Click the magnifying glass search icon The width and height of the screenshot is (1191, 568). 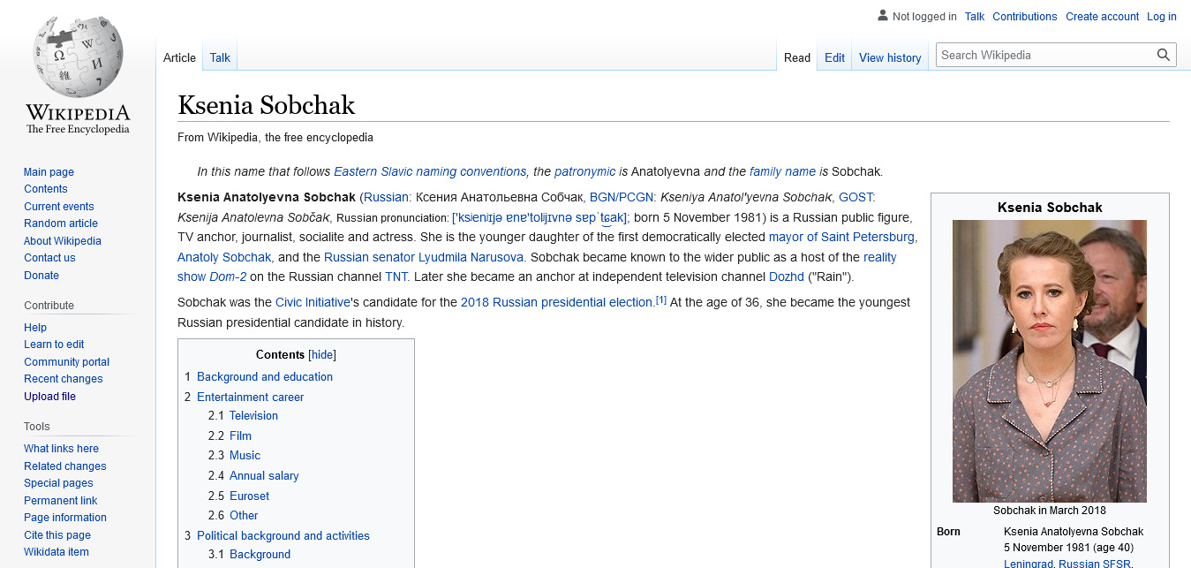(1164, 55)
